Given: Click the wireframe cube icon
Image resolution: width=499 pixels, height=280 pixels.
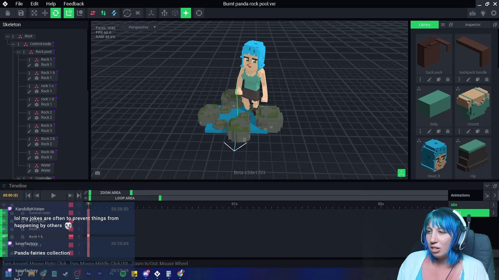Looking at the screenshot, I should click(175, 13).
